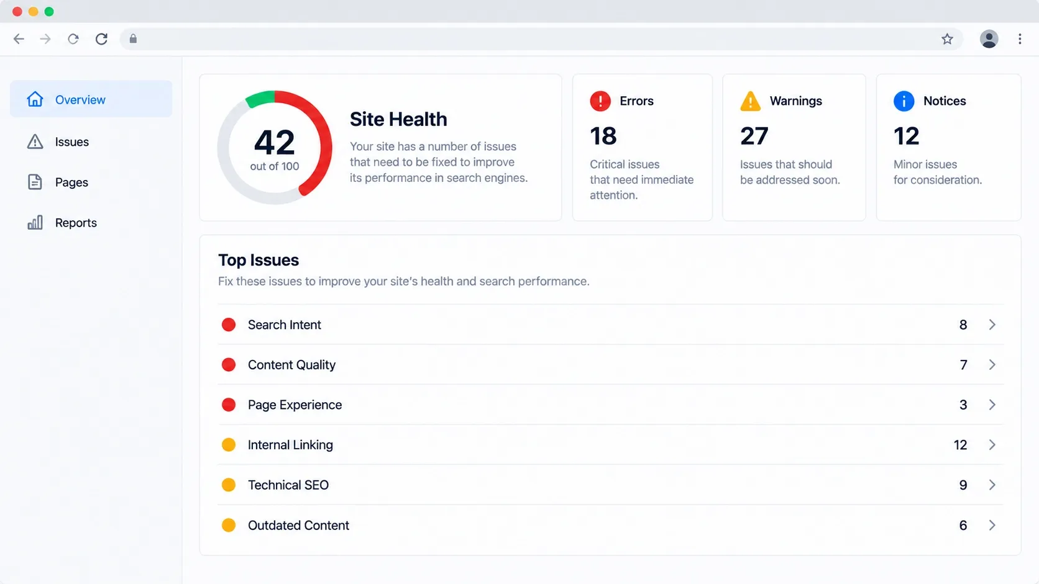Open the Outdated Content issue
The image size is (1039, 584).
610,525
